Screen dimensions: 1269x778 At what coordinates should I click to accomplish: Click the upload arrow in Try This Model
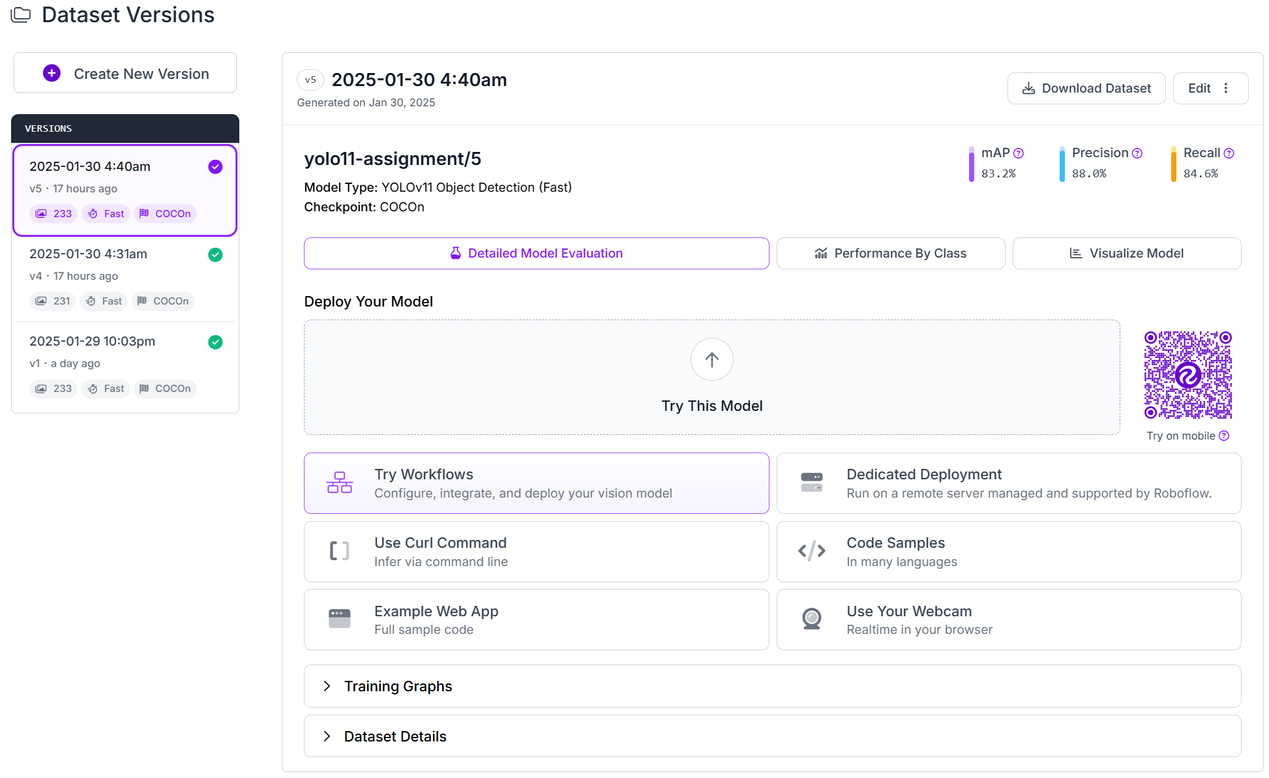coord(711,359)
